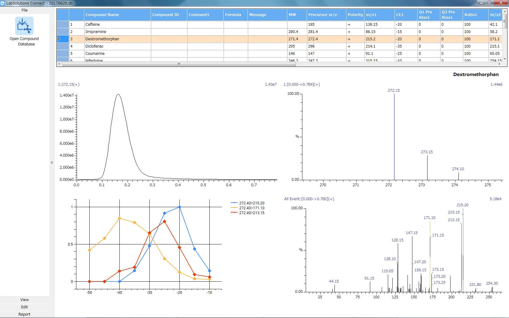Open the View section in sidebar
This screenshot has height=318, width=509.
[x=25, y=300]
